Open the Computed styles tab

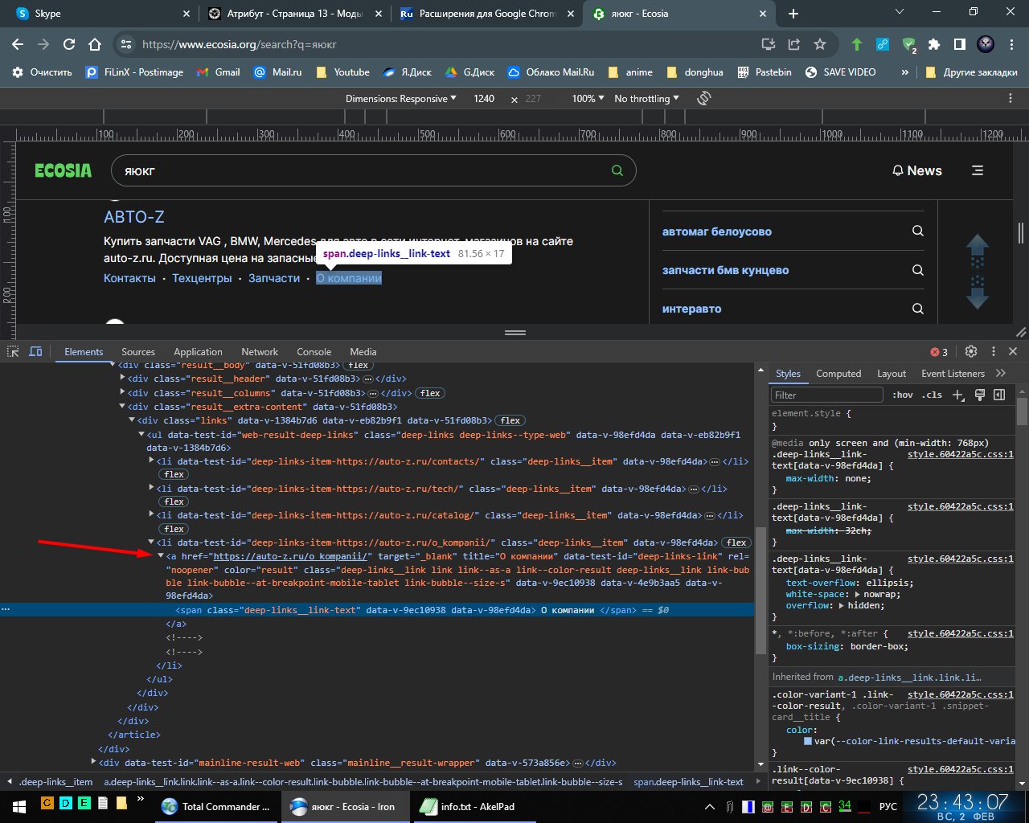click(838, 374)
